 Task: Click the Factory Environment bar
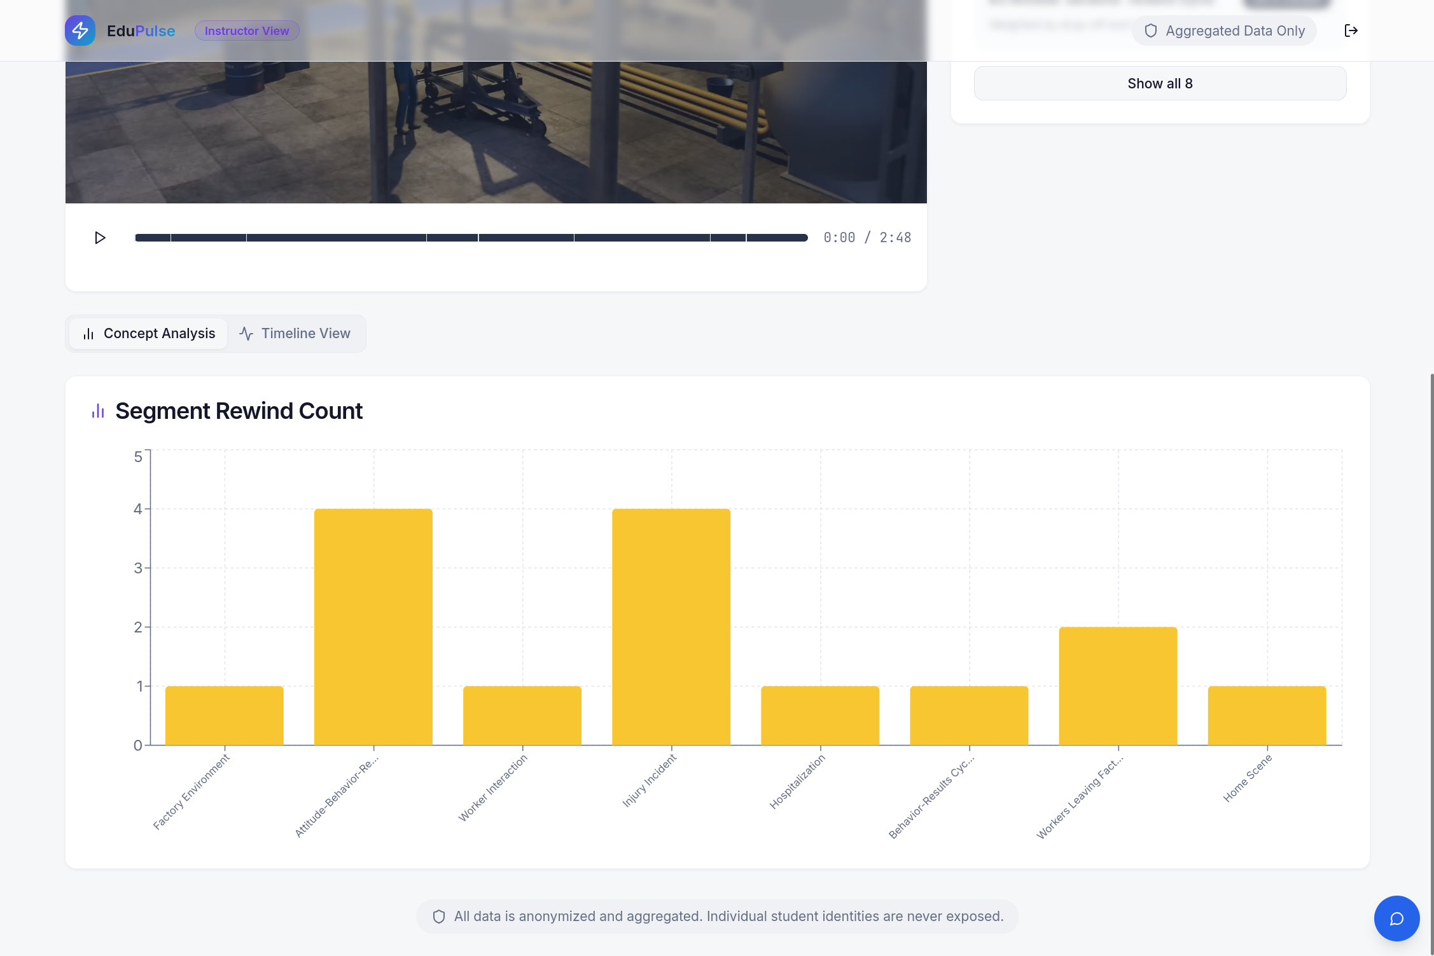pyautogui.click(x=225, y=715)
